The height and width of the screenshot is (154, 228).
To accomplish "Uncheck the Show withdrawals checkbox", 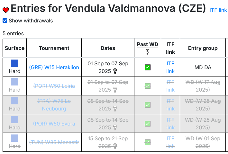I will [x=5, y=20].
